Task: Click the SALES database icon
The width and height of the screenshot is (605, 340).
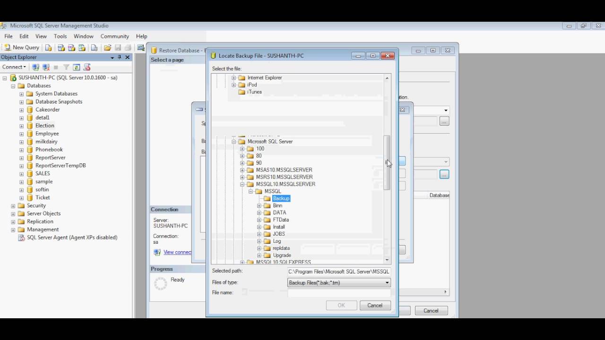Action: point(30,173)
